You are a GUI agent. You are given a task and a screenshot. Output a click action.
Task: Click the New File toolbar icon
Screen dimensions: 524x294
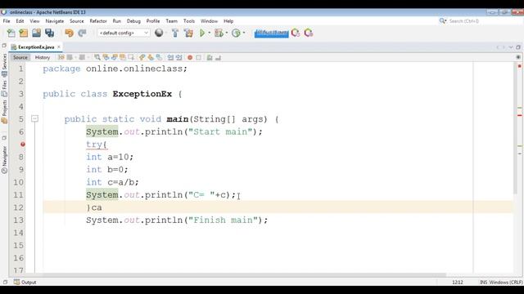pyautogui.click(x=11, y=33)
